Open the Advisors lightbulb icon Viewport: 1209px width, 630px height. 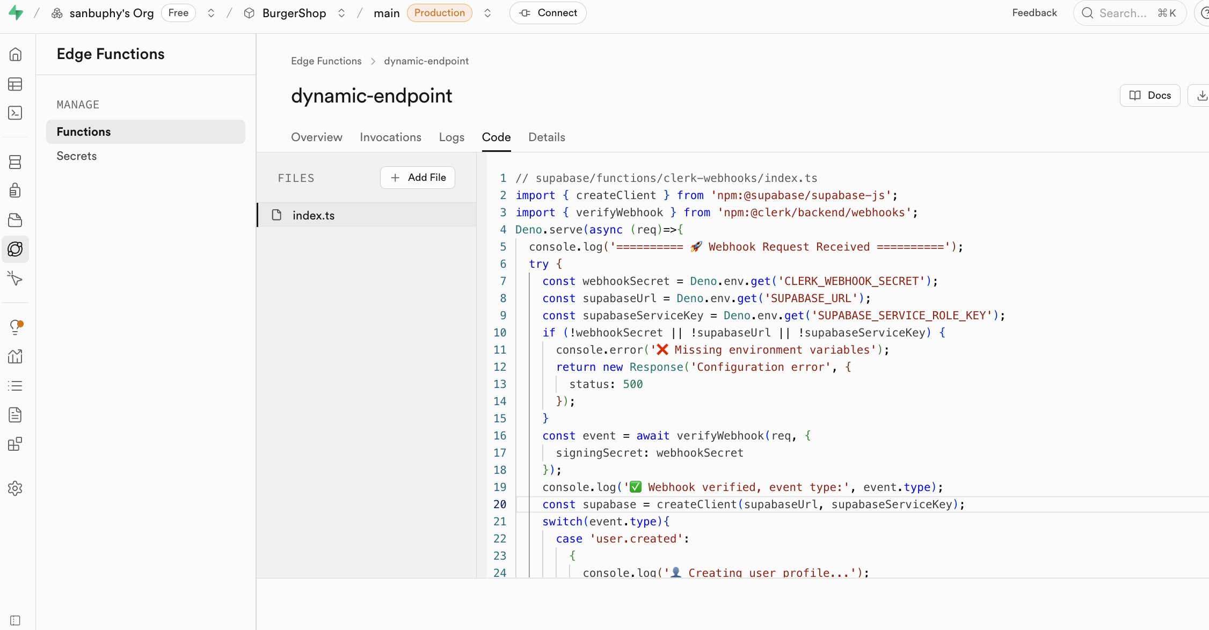[x=15, y=327]
